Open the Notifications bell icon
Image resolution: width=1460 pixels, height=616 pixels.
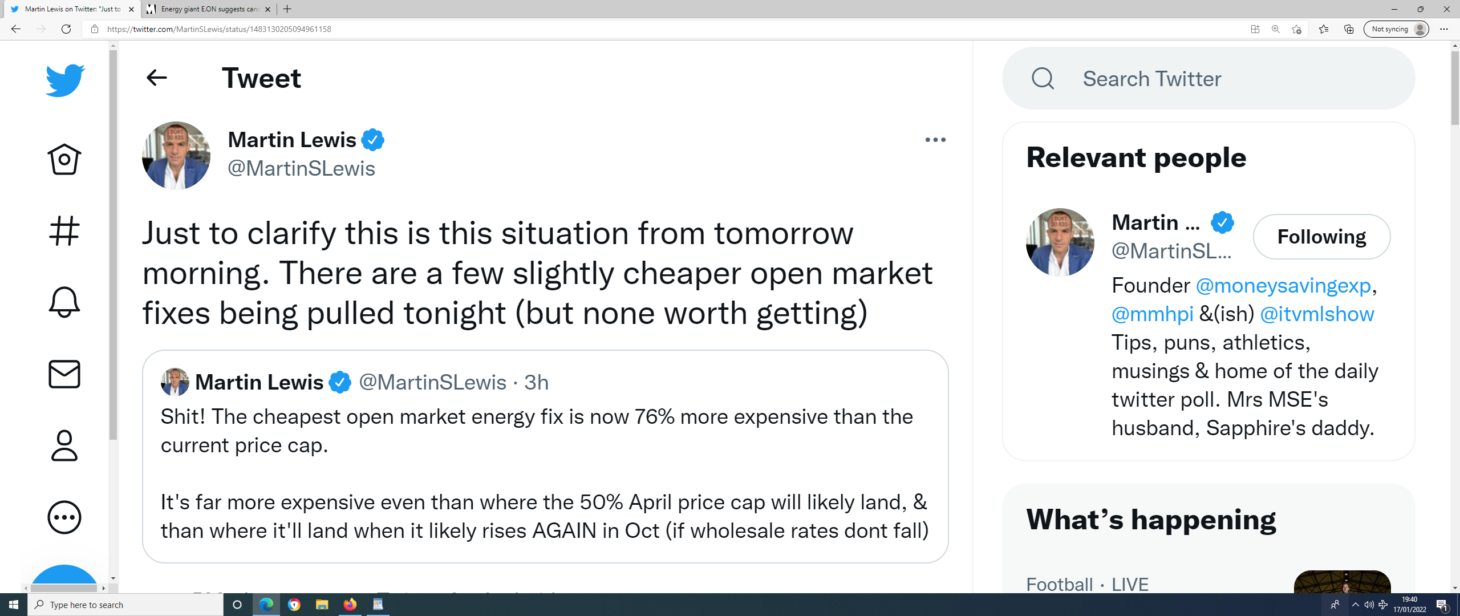[64, 302]
